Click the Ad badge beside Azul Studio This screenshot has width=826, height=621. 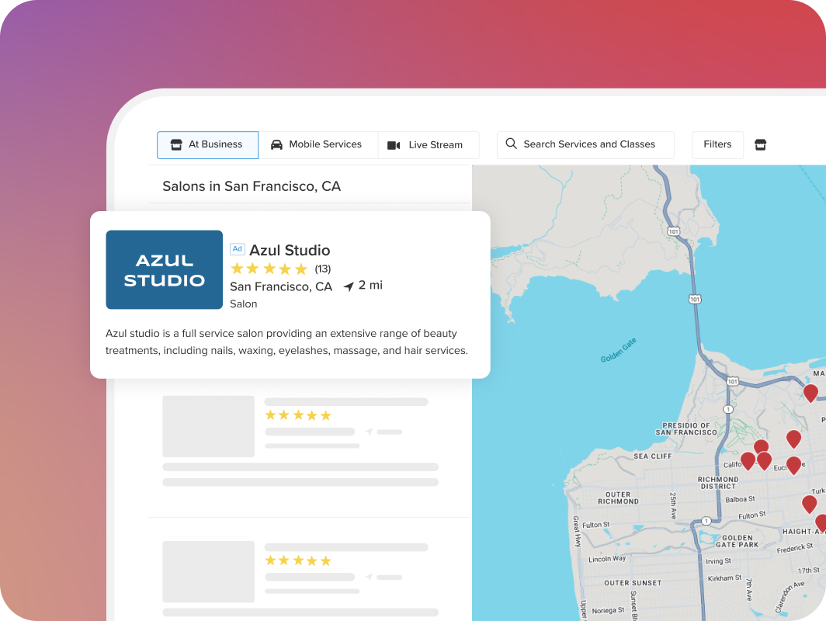[238, 249]
